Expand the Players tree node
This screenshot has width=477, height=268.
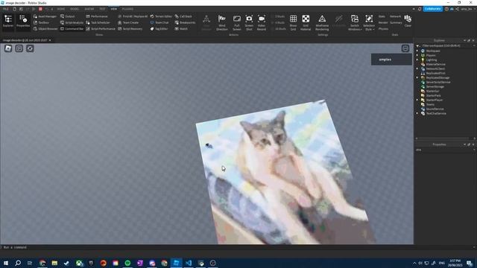(417, 55)
